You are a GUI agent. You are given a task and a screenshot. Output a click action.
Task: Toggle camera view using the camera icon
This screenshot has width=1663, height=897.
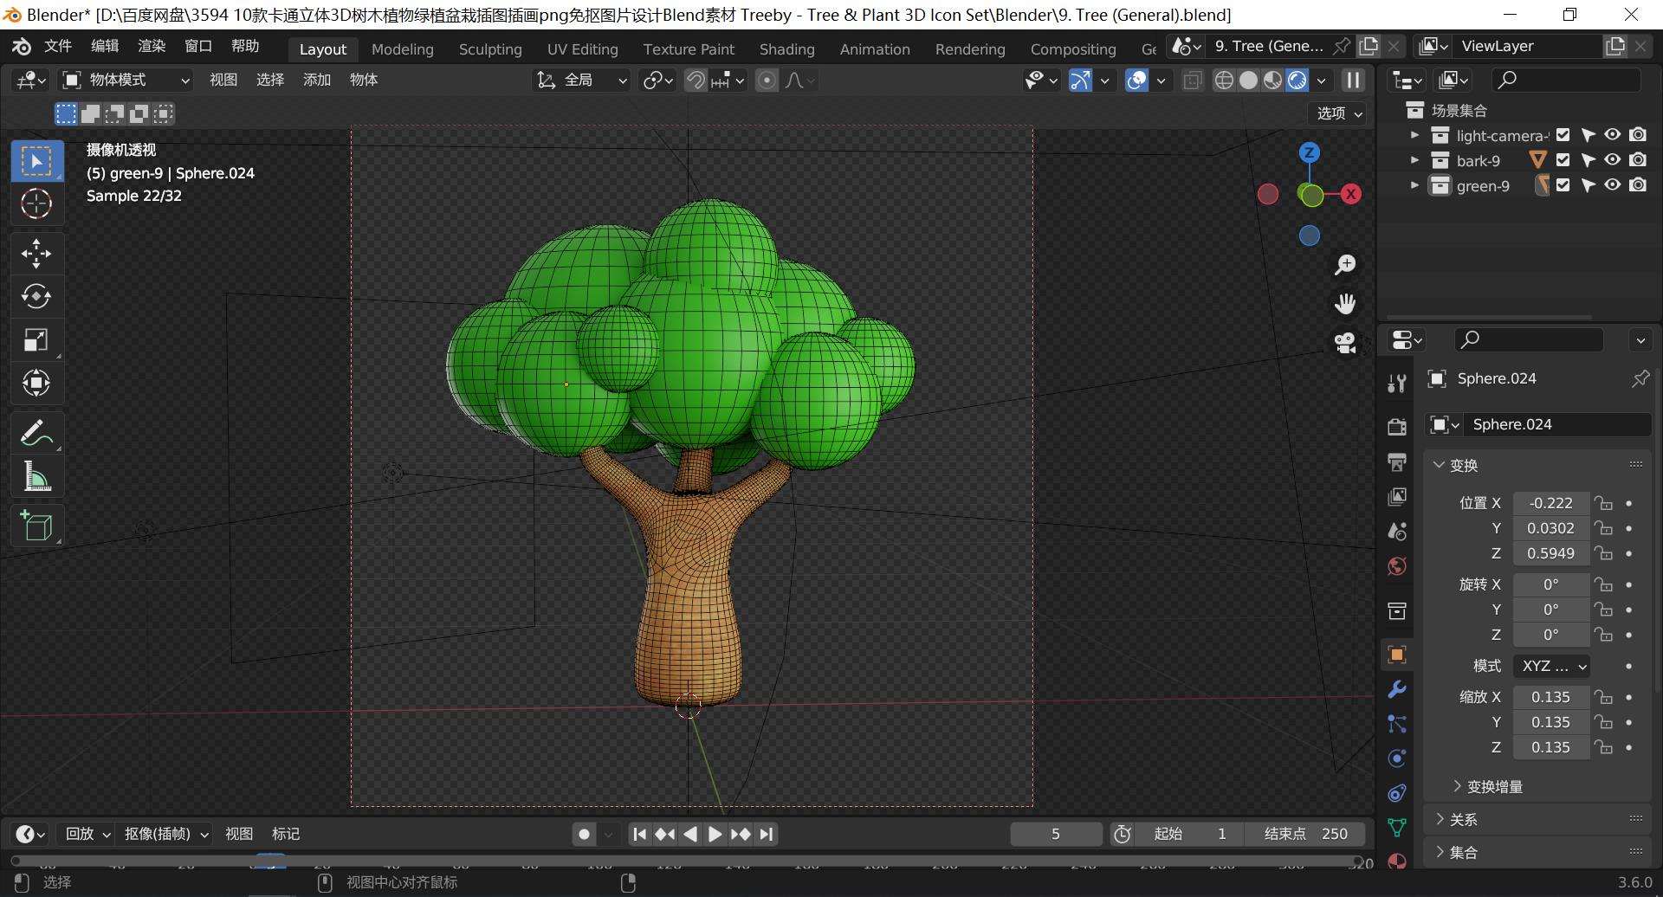tap(1344, 343)
